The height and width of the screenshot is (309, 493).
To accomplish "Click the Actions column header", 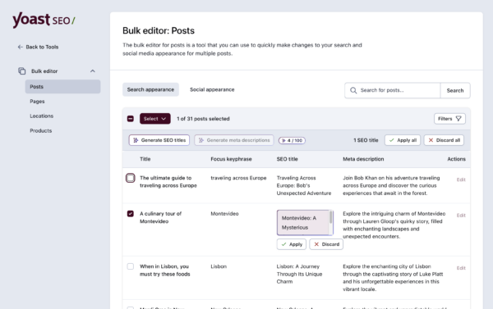I will tap(456, 159).
